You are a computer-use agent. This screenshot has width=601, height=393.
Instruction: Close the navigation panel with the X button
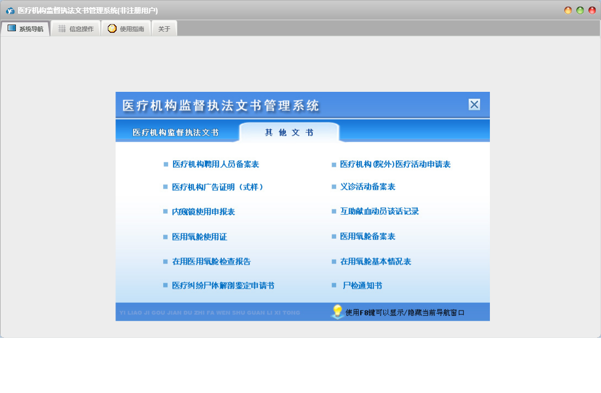474,104
